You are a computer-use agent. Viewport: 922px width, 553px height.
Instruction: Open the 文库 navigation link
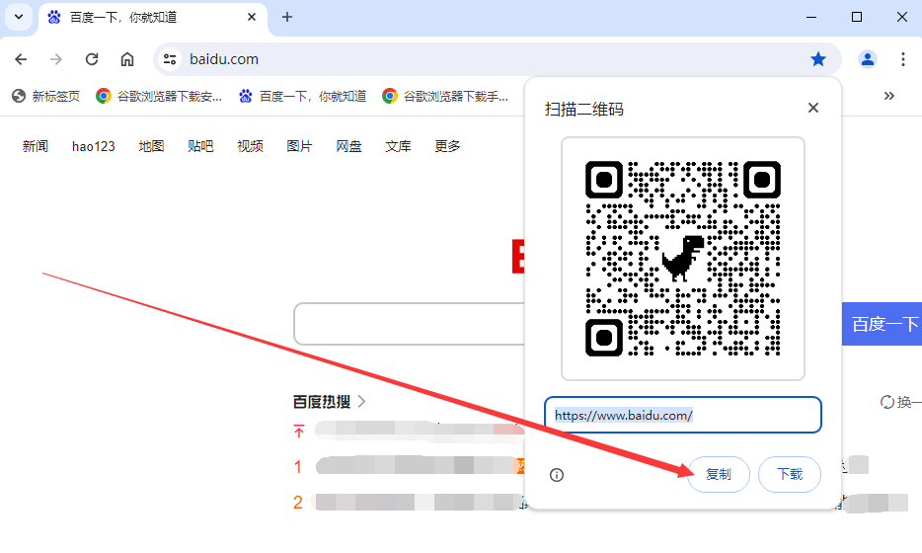point(398,146)
